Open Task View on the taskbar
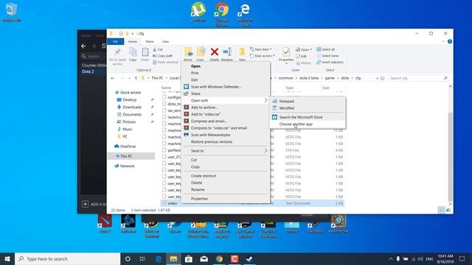 [x=142, y=258]
